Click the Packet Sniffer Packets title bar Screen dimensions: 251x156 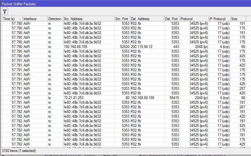pyautogui.click(x=125, y=4)
